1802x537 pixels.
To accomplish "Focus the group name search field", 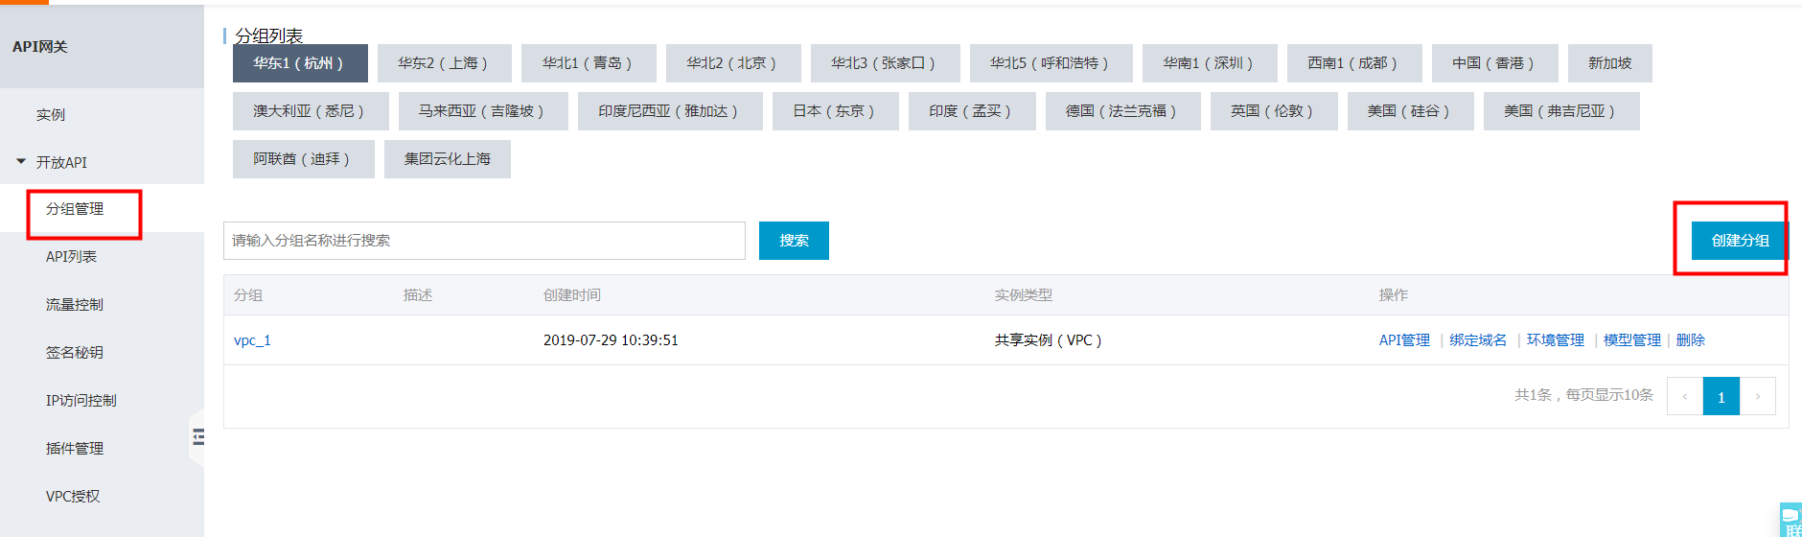I will pyautogui.click(x=484, y=241).
